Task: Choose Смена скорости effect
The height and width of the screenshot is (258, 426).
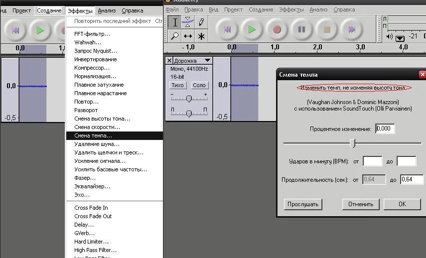Action: pyautogui.click(x=115, y=127)
